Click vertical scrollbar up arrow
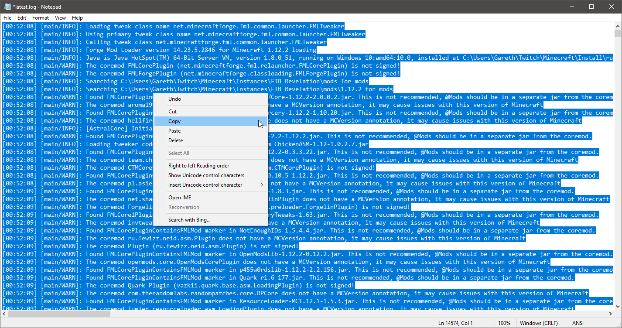Screen dimensions: 622x328 tap(618, 26)
